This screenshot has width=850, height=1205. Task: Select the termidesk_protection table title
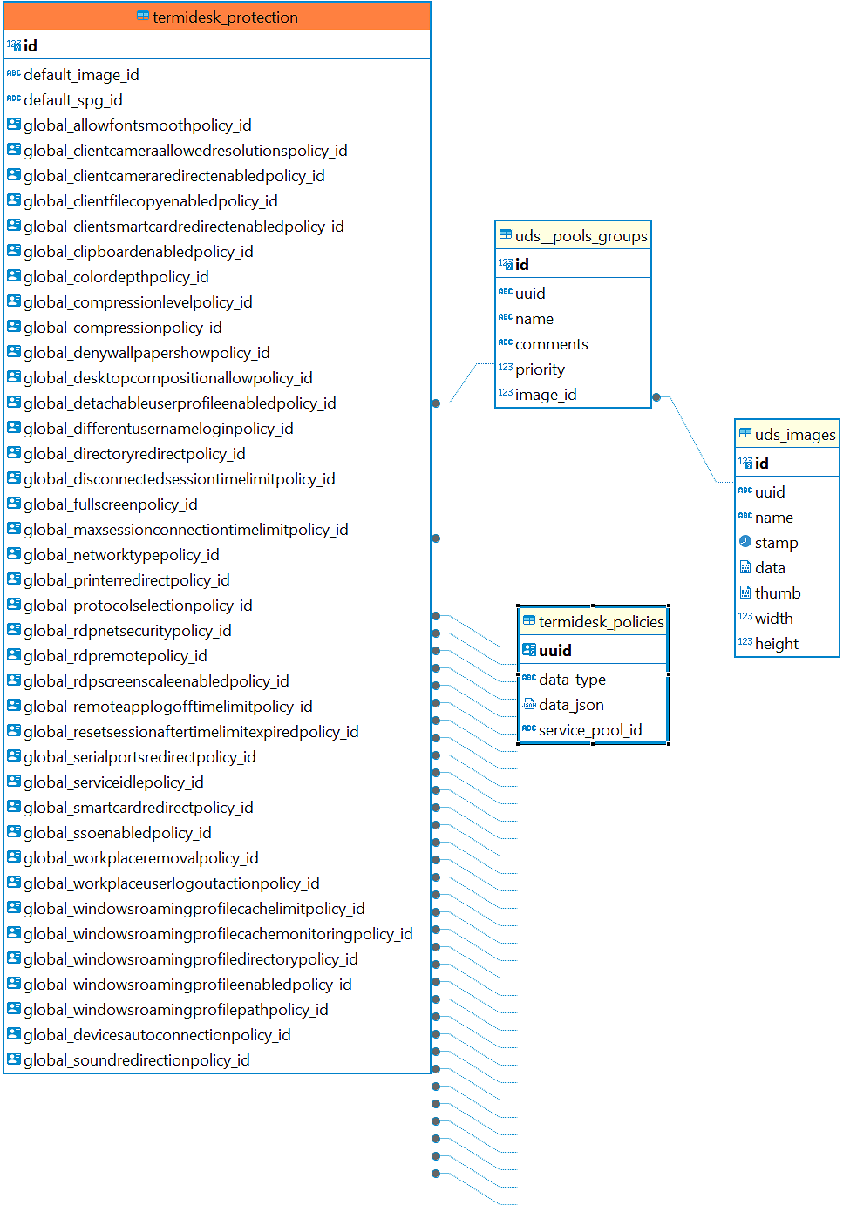pyautogui.click(x=225, y=17)
